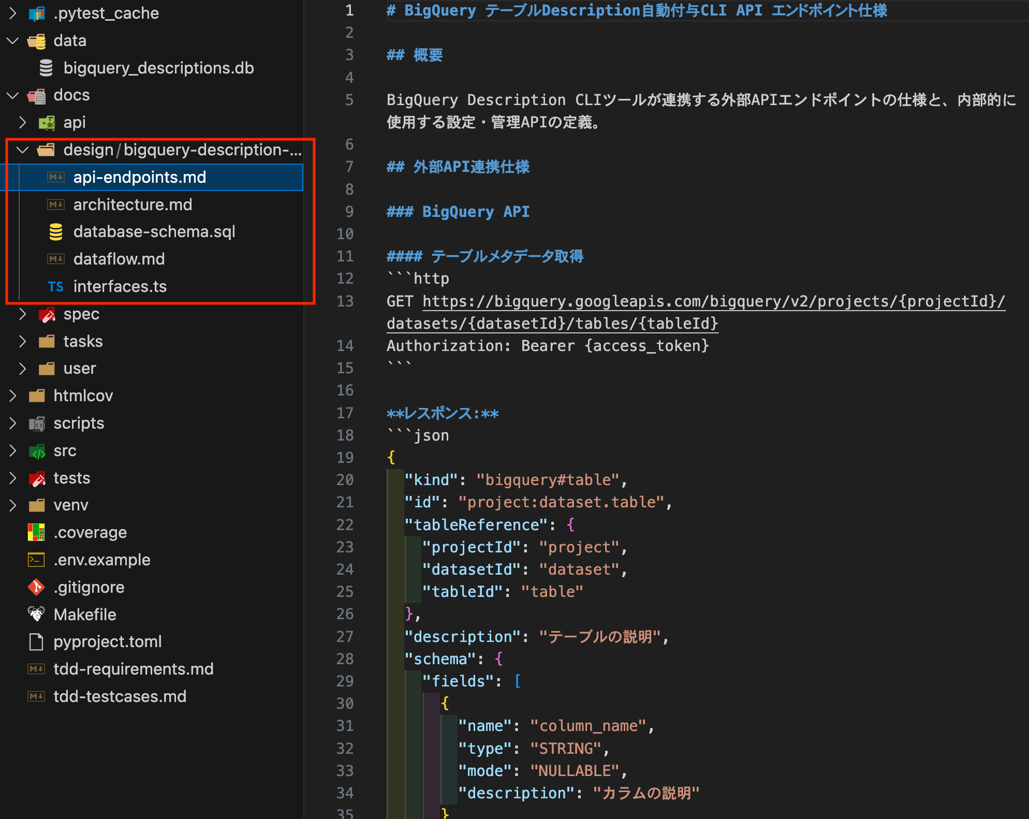Click the scripts folder icon
1029x819 pixels.
(x=37, y=423)
